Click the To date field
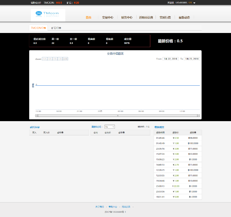 pyautogui.click(x=192, y=59)
